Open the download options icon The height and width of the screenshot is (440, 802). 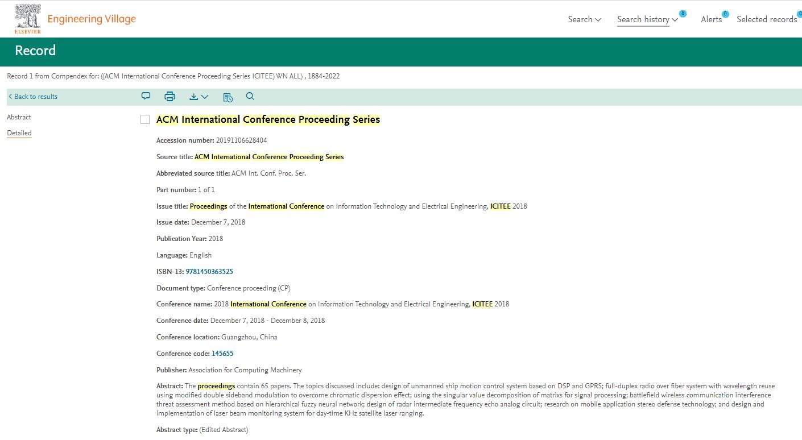tap(194, 97)
